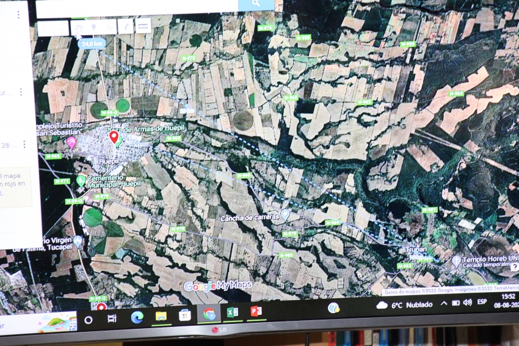Activate the measure distance ruler tool
519x346 pixels.
[143, 25]
